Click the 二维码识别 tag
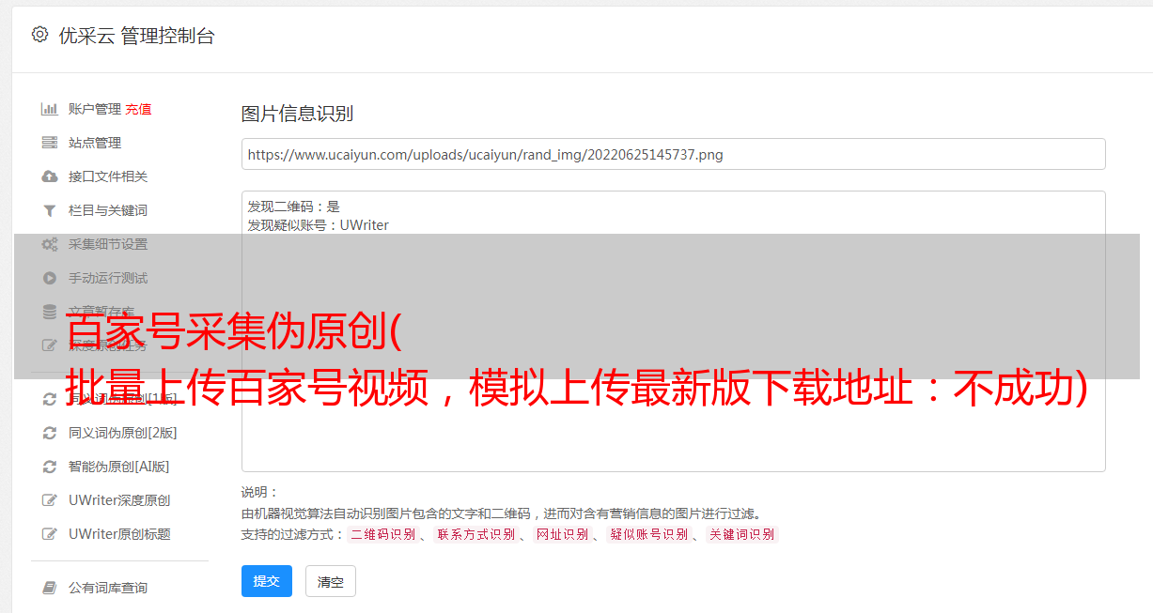This screenshot has height=613, width=1153. 382,534
